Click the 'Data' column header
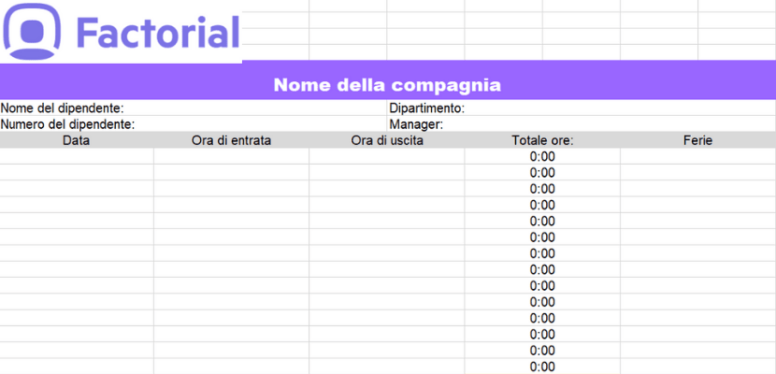Viewport: 776px width, 374px height. pos(77,140)
